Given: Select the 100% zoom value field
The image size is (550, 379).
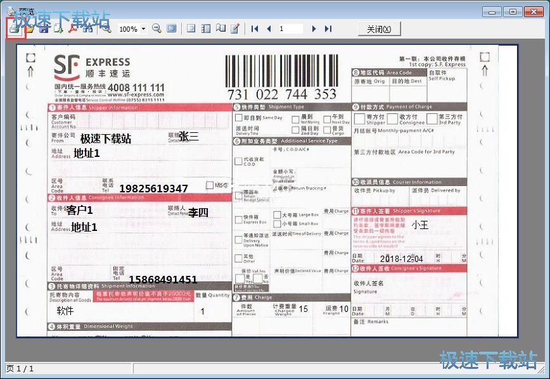Looking at the screenshot, I should point(129,28).
